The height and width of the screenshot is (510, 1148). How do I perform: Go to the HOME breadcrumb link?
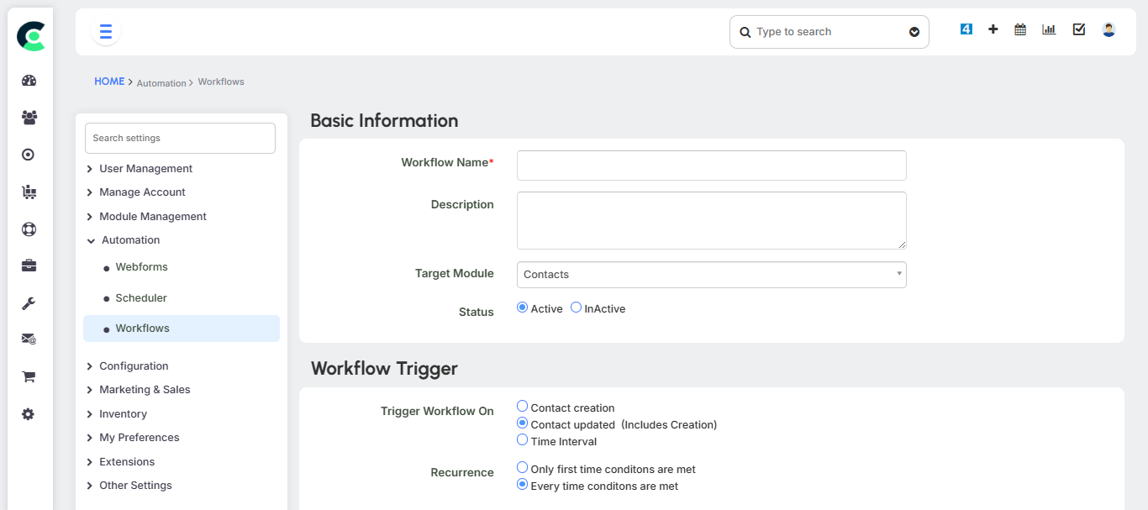[109, 81]
